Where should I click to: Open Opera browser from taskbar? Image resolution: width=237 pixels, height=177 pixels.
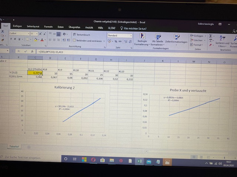[x=93, y=160]
